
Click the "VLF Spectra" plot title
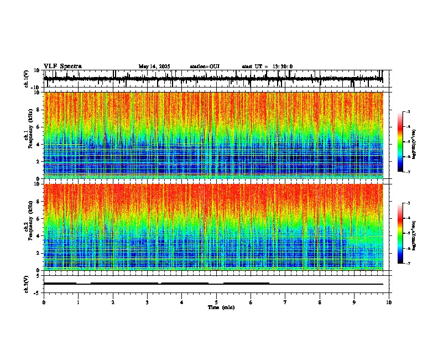click(x=62, y=66)
